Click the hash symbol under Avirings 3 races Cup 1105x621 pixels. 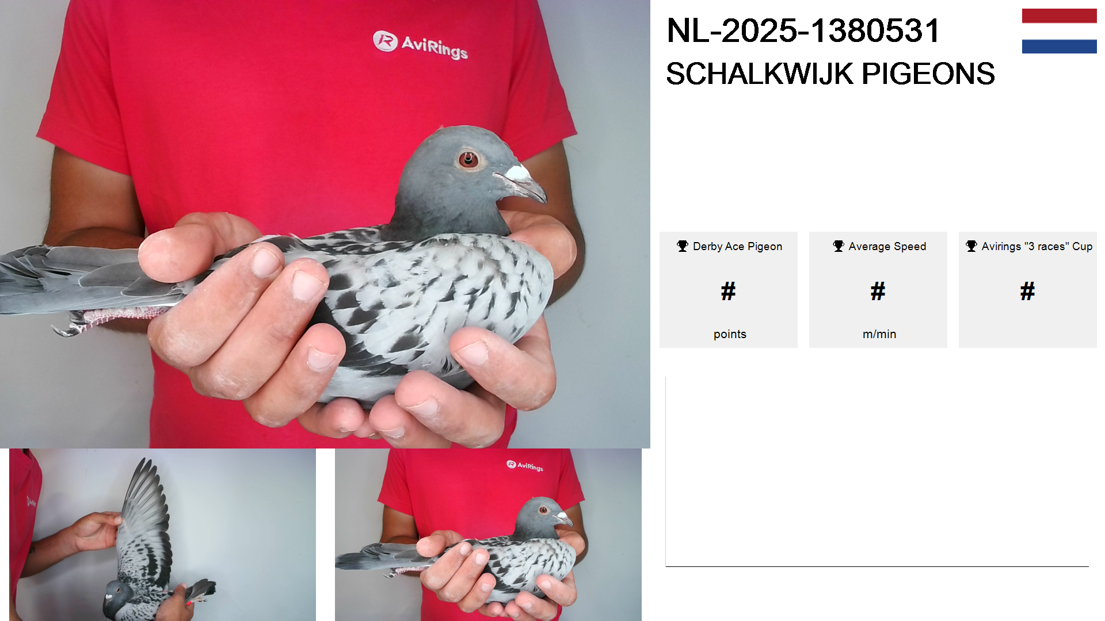point(1027,292)
